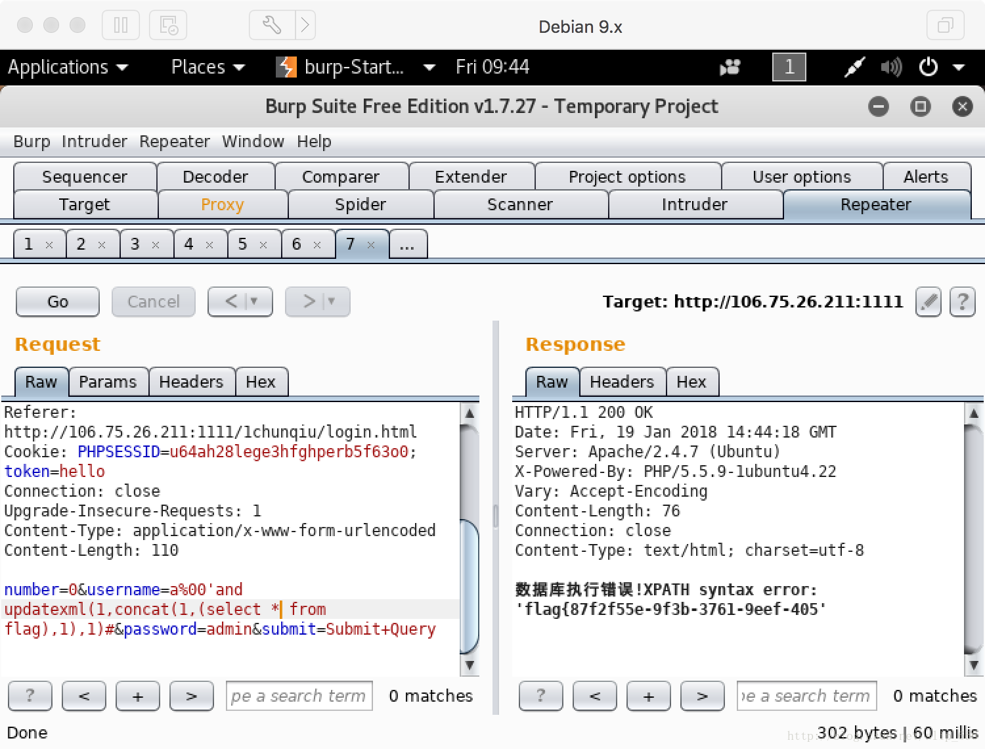The image size is (985, 749).
Task: Click request pane scrollbar down arrow
Action: point(470,665)
